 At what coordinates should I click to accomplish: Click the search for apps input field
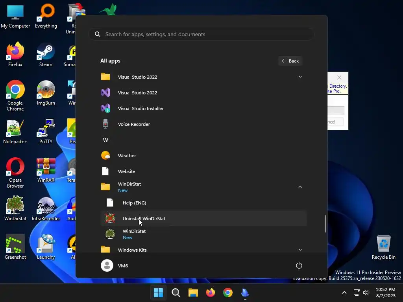coord(201,34)
